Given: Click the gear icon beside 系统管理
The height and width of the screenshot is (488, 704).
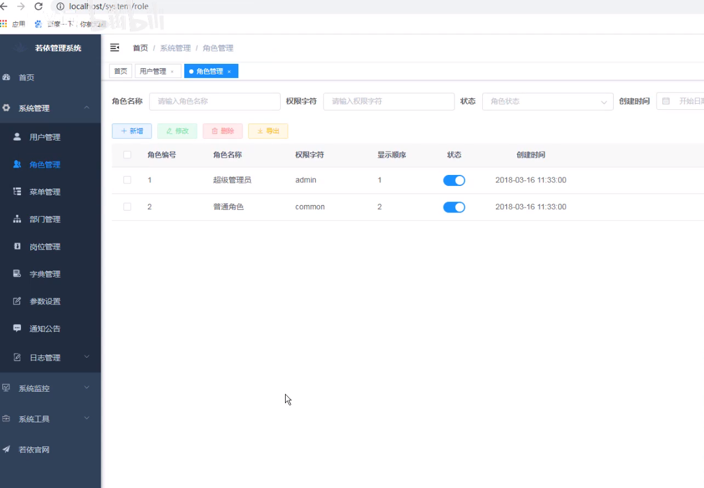Looking at the screenshot, I should tap(6, 107).
